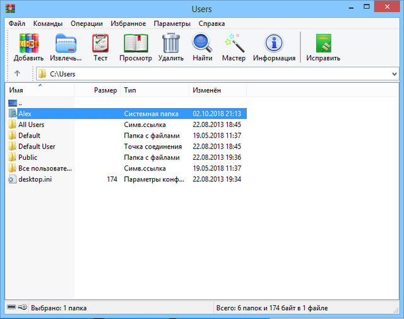Click the drive icon in status bar

(12, 308)
